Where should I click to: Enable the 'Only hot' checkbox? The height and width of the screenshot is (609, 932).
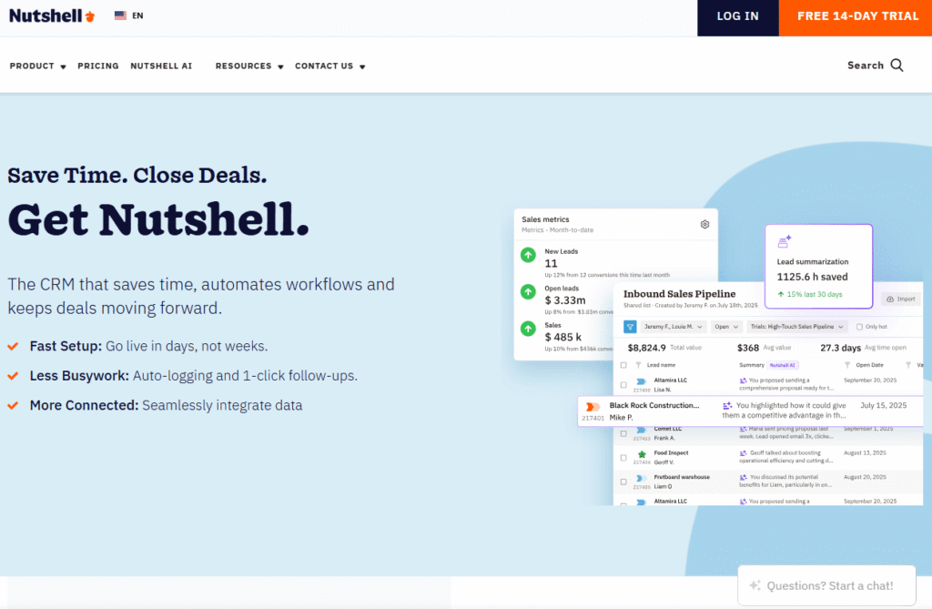[x=859, y=326]
